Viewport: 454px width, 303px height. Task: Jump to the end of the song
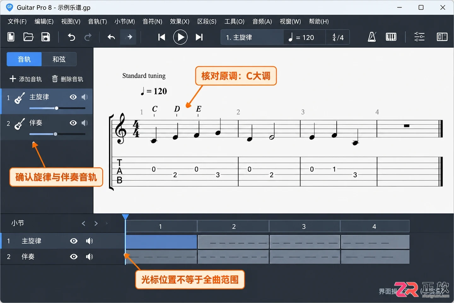click(199, 37)
